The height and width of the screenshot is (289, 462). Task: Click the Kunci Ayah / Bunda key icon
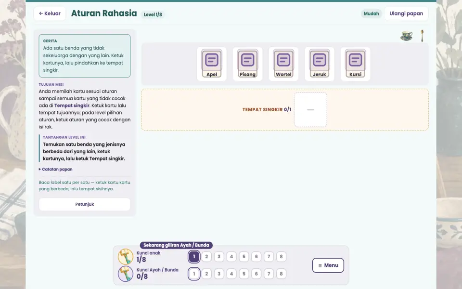[126, 274]
